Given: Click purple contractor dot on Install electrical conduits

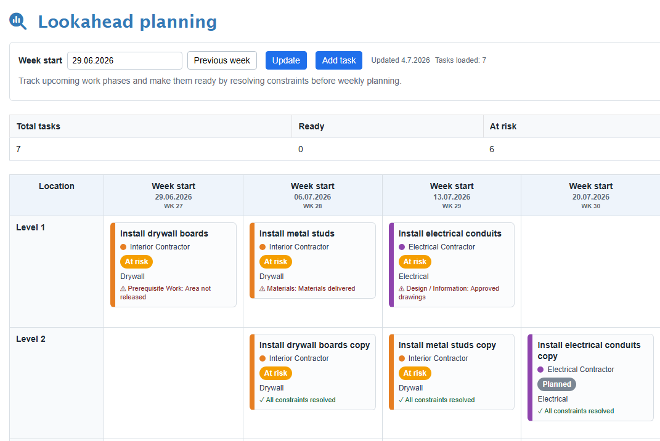Looking at the screenshot, I should (x=402, y=247).
